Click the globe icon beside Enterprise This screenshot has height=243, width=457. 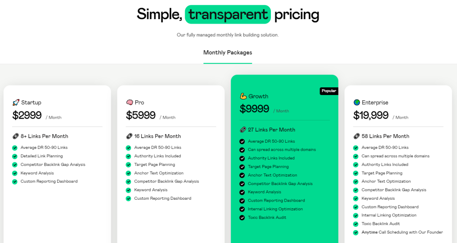tap(357, 103)
